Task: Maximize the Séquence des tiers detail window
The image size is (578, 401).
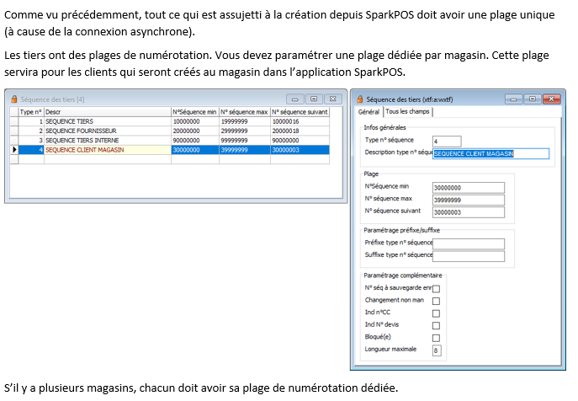Action: [533, 99]
